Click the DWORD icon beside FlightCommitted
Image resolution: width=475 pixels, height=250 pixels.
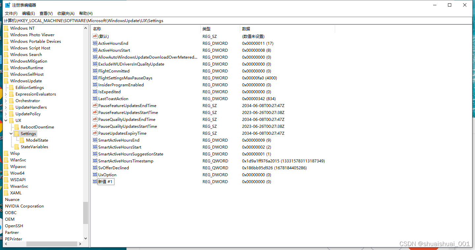[95, 71]
